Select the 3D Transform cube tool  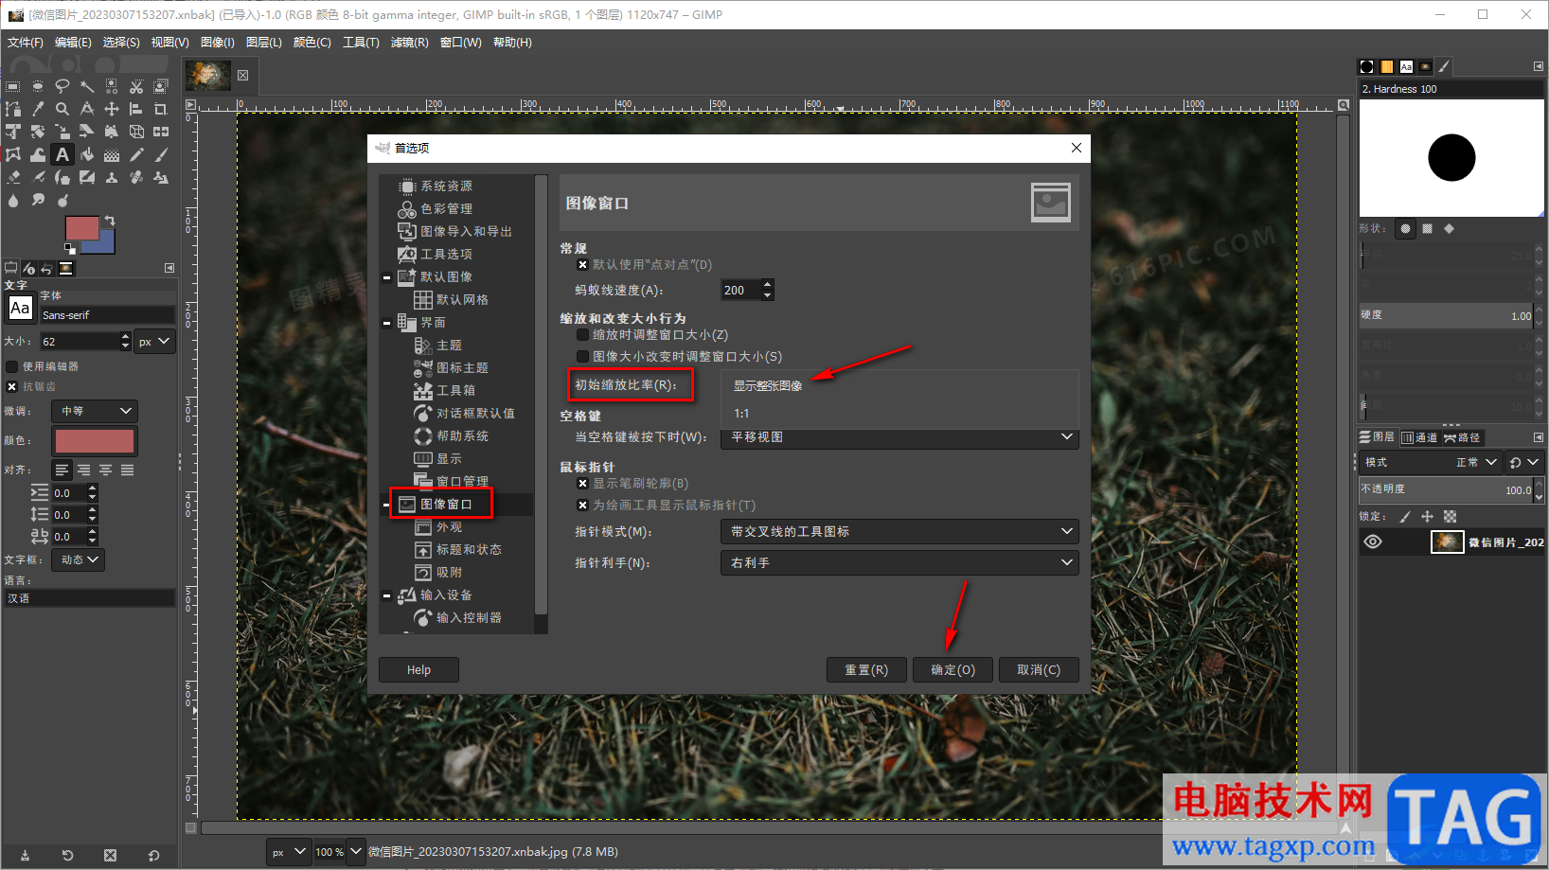pyautogui.click(x=136, y=132)
